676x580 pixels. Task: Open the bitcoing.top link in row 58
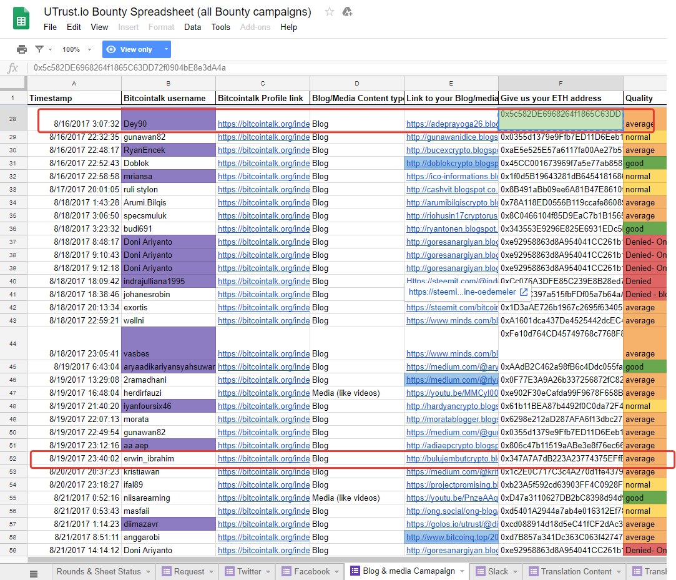pyautogui.click(x=452, y=538)
